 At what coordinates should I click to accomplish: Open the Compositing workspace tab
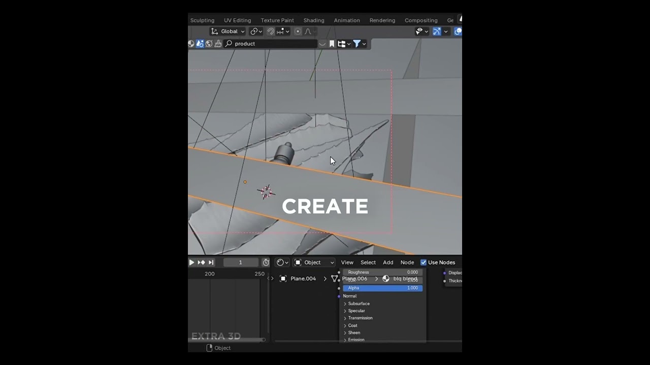point(421,20)
